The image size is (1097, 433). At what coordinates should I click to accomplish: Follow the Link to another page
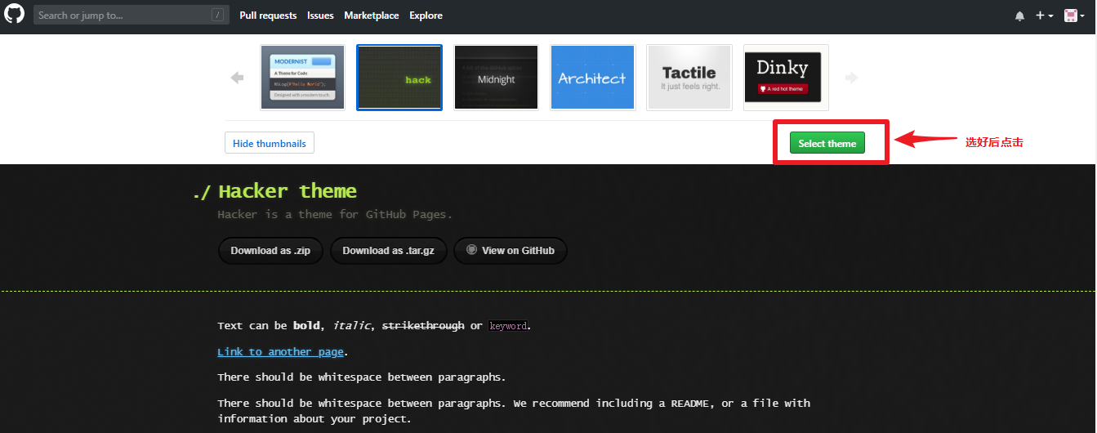pyautogui.click(x=280, y=352)
